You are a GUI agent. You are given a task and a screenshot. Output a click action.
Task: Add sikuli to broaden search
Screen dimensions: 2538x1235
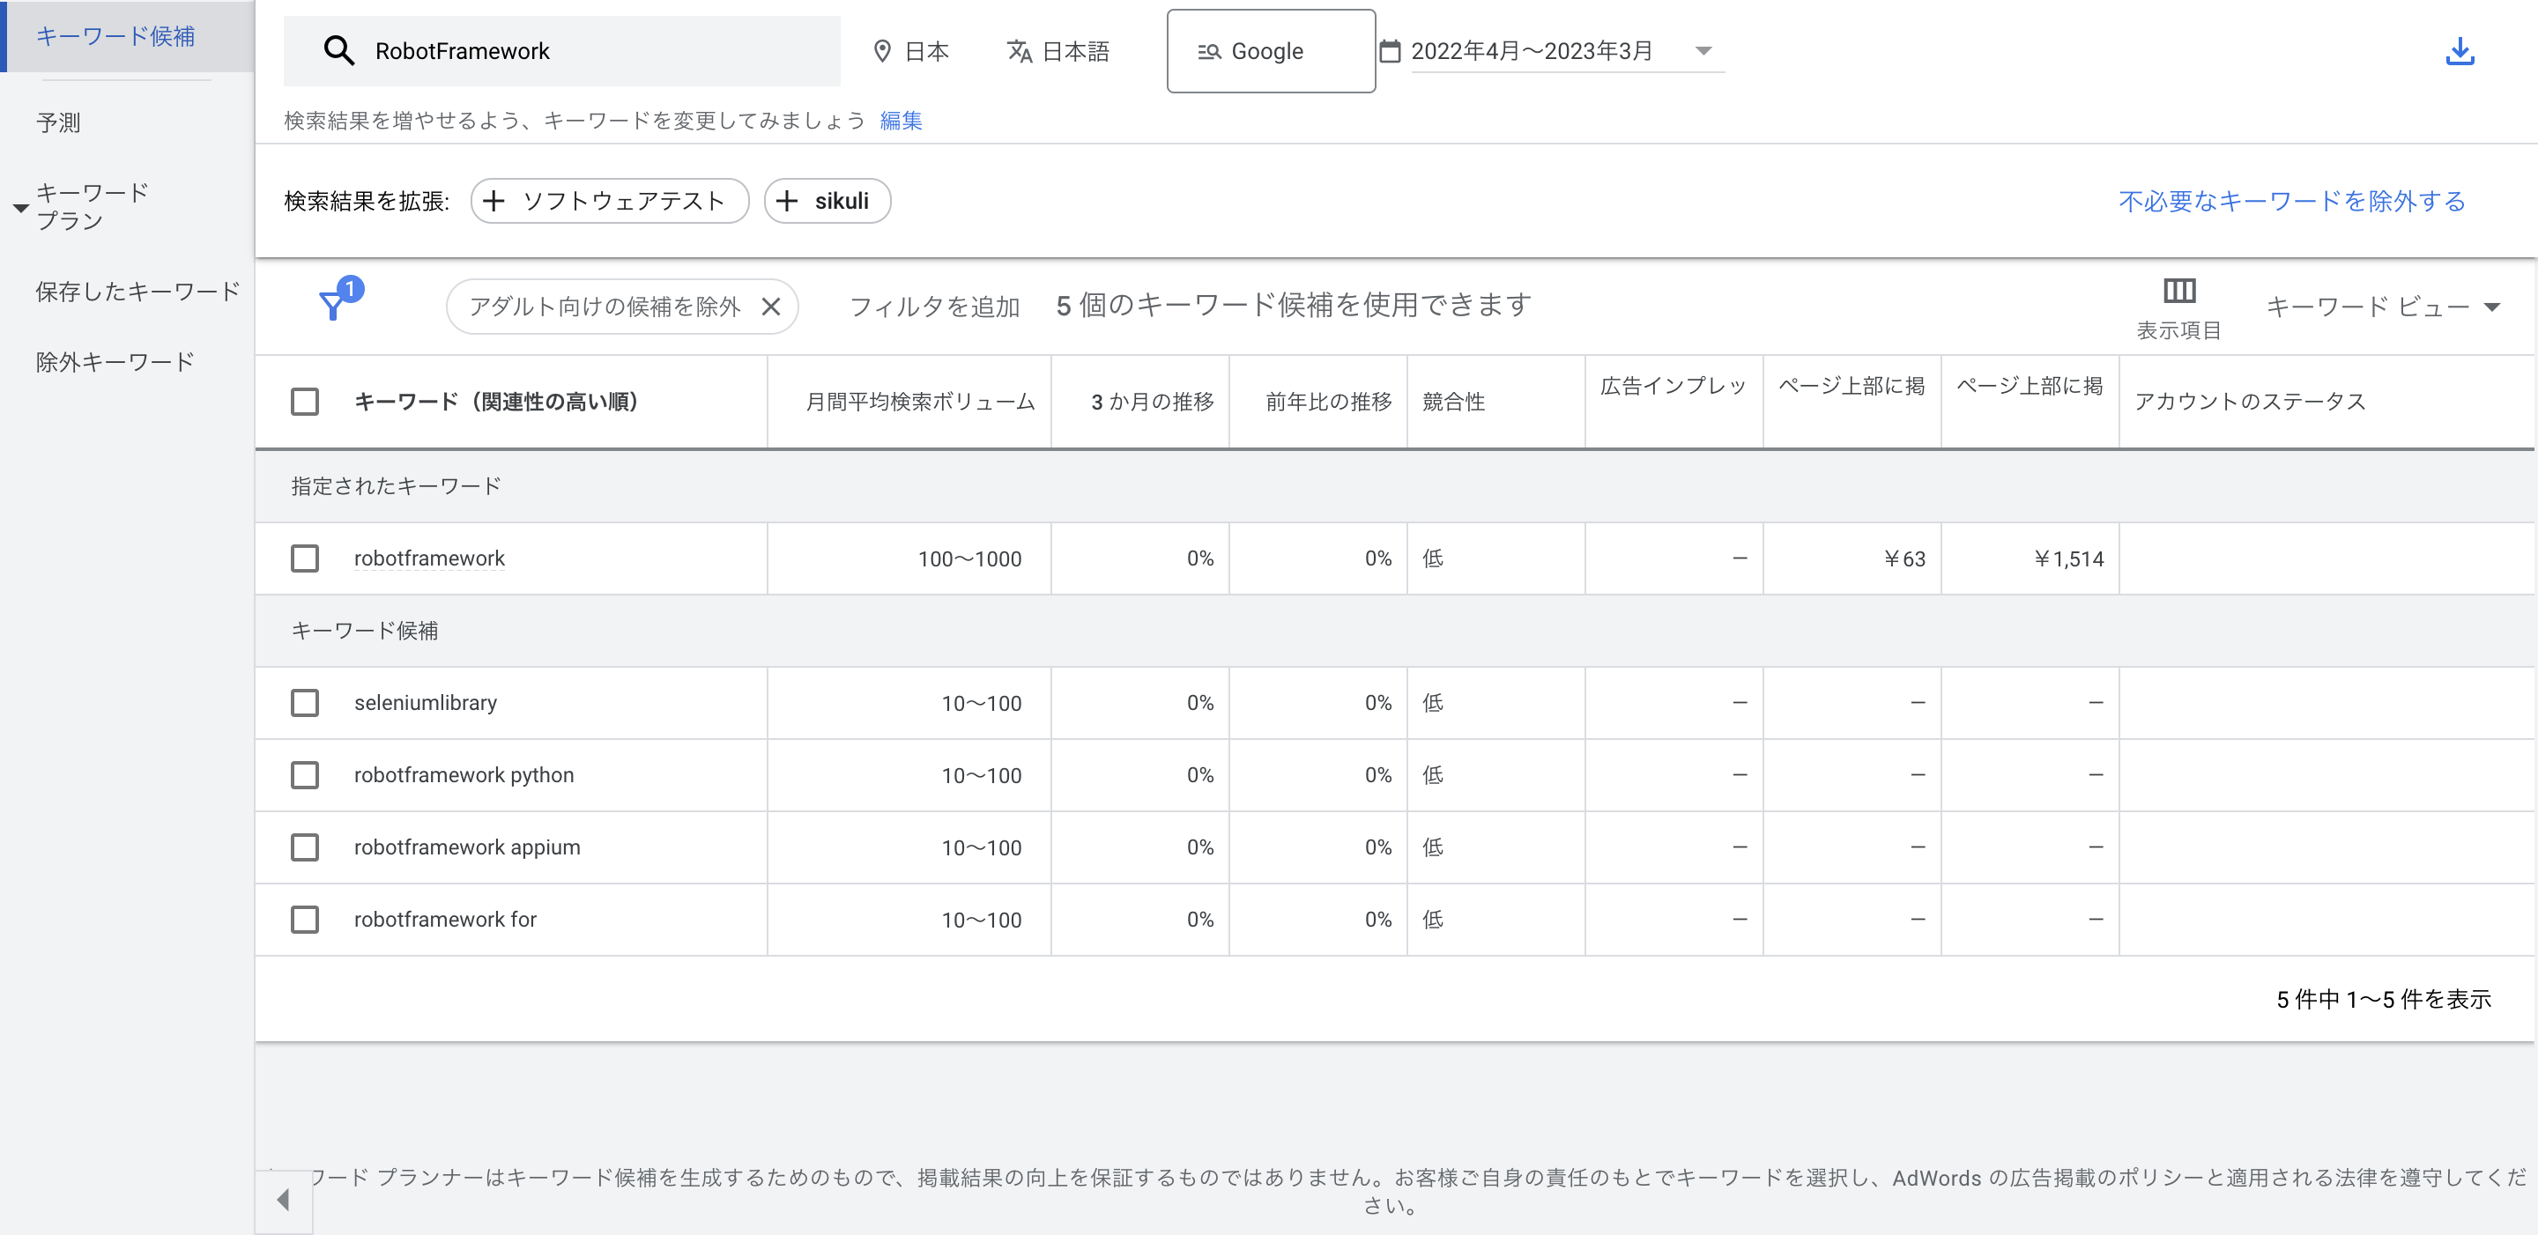[827, 201]
